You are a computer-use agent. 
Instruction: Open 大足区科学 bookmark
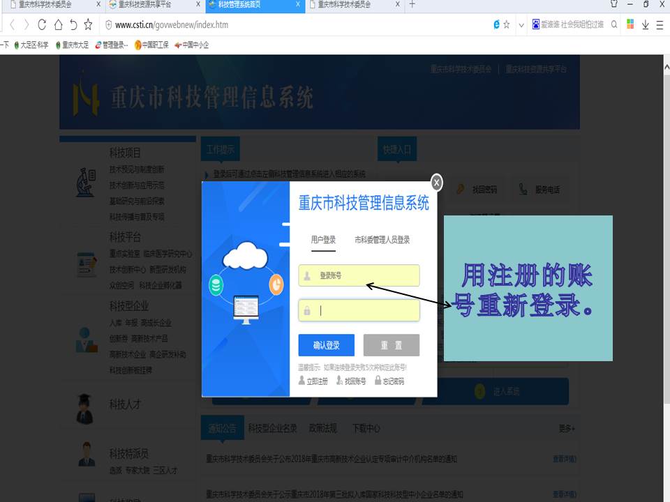(31, 45)
